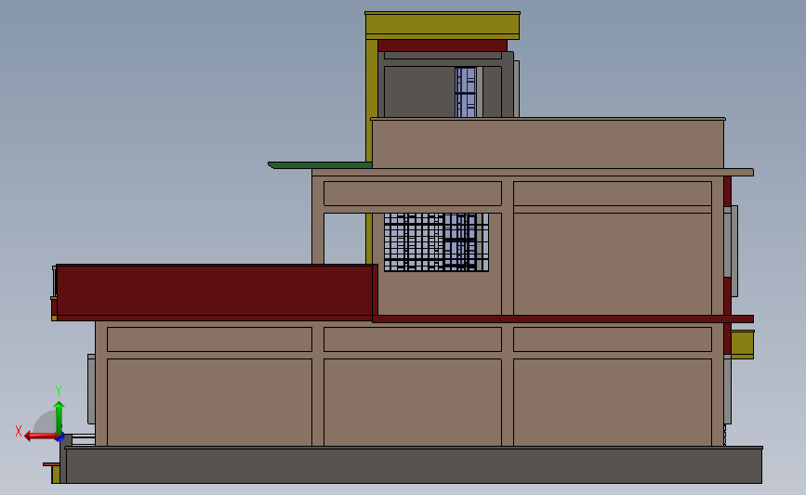Select the dark gray foundation base of the building

pyautogui.click(x=414, y=465)
